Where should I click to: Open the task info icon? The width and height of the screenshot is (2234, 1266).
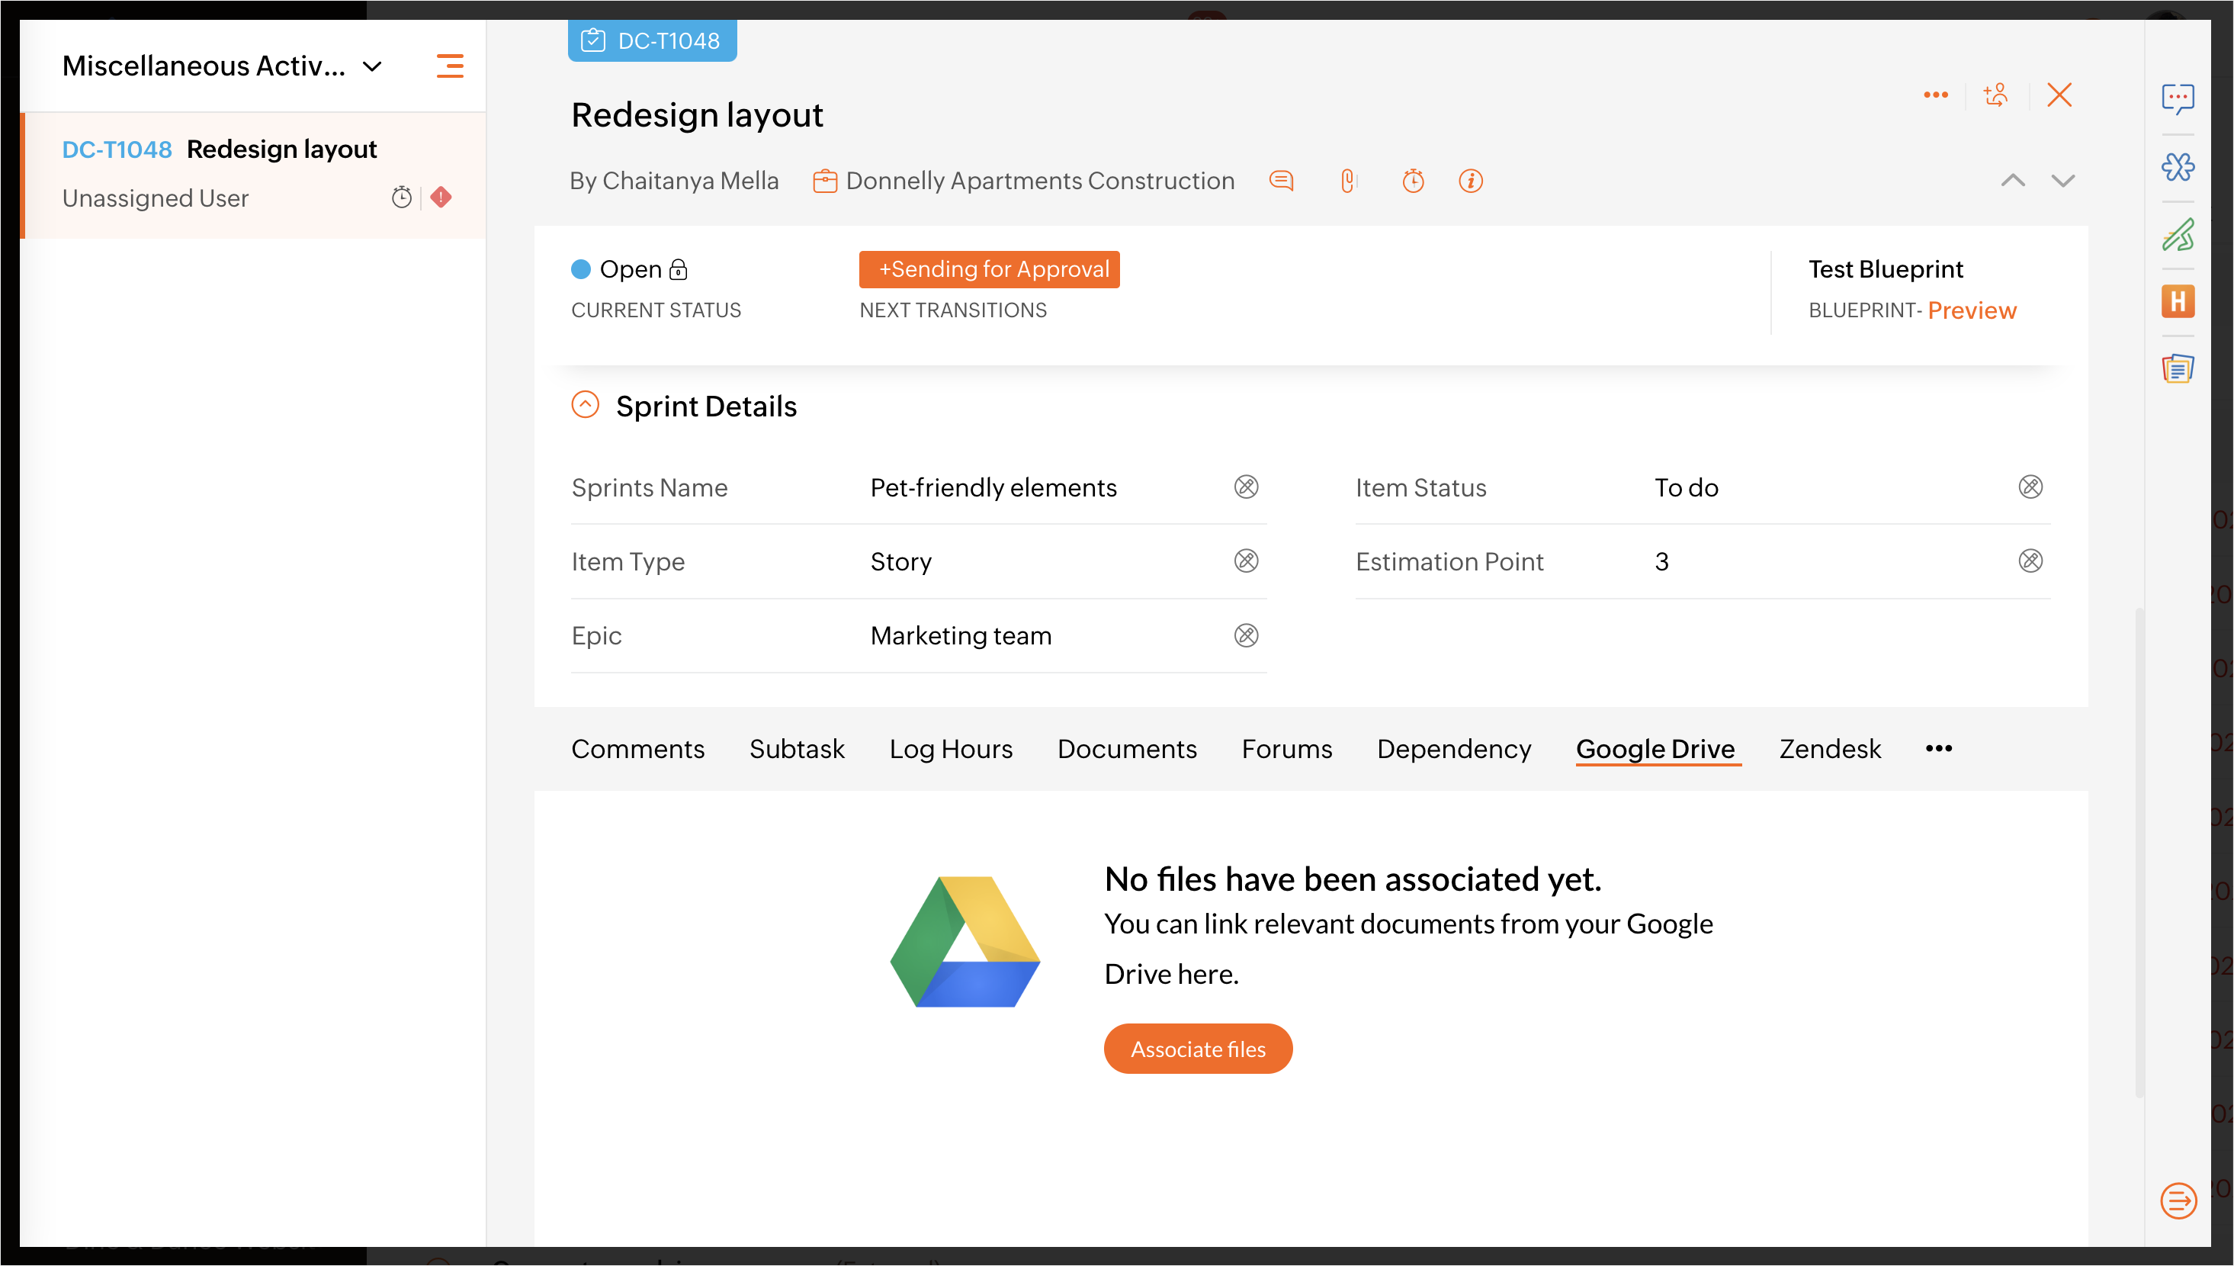[x=1470, y=181]
